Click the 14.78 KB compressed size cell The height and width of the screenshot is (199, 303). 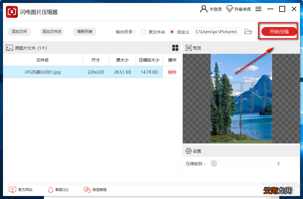click(149, 72)
